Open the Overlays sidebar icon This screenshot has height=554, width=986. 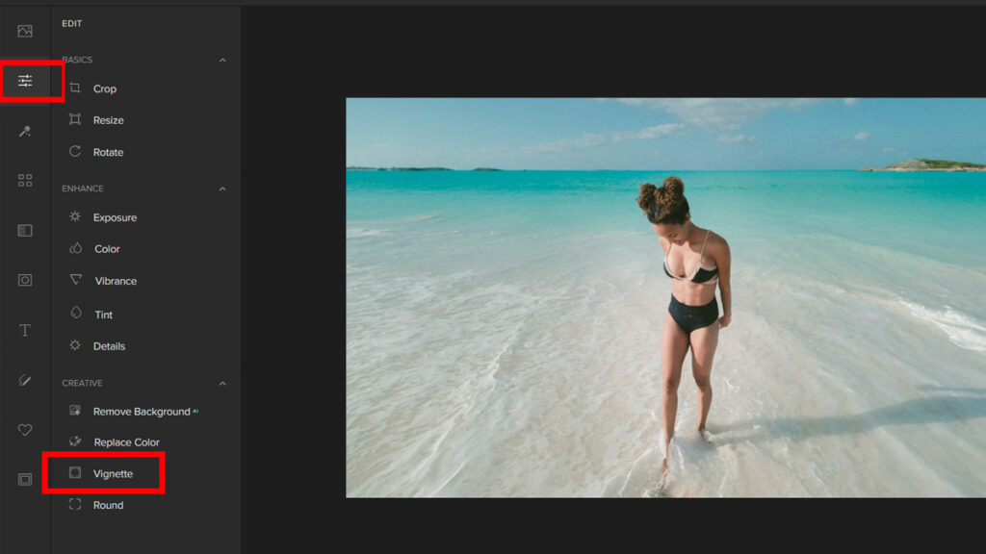(25, 231)
